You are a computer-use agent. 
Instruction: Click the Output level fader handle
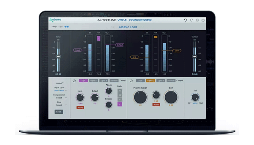click(x=194, y=56)
